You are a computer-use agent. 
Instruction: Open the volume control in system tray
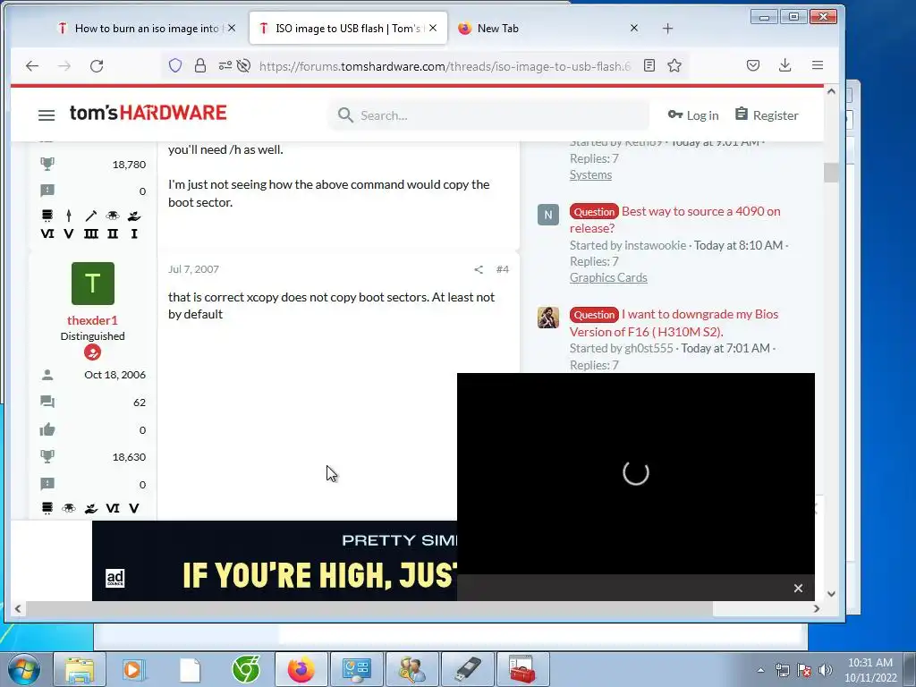tap(826, 670)
